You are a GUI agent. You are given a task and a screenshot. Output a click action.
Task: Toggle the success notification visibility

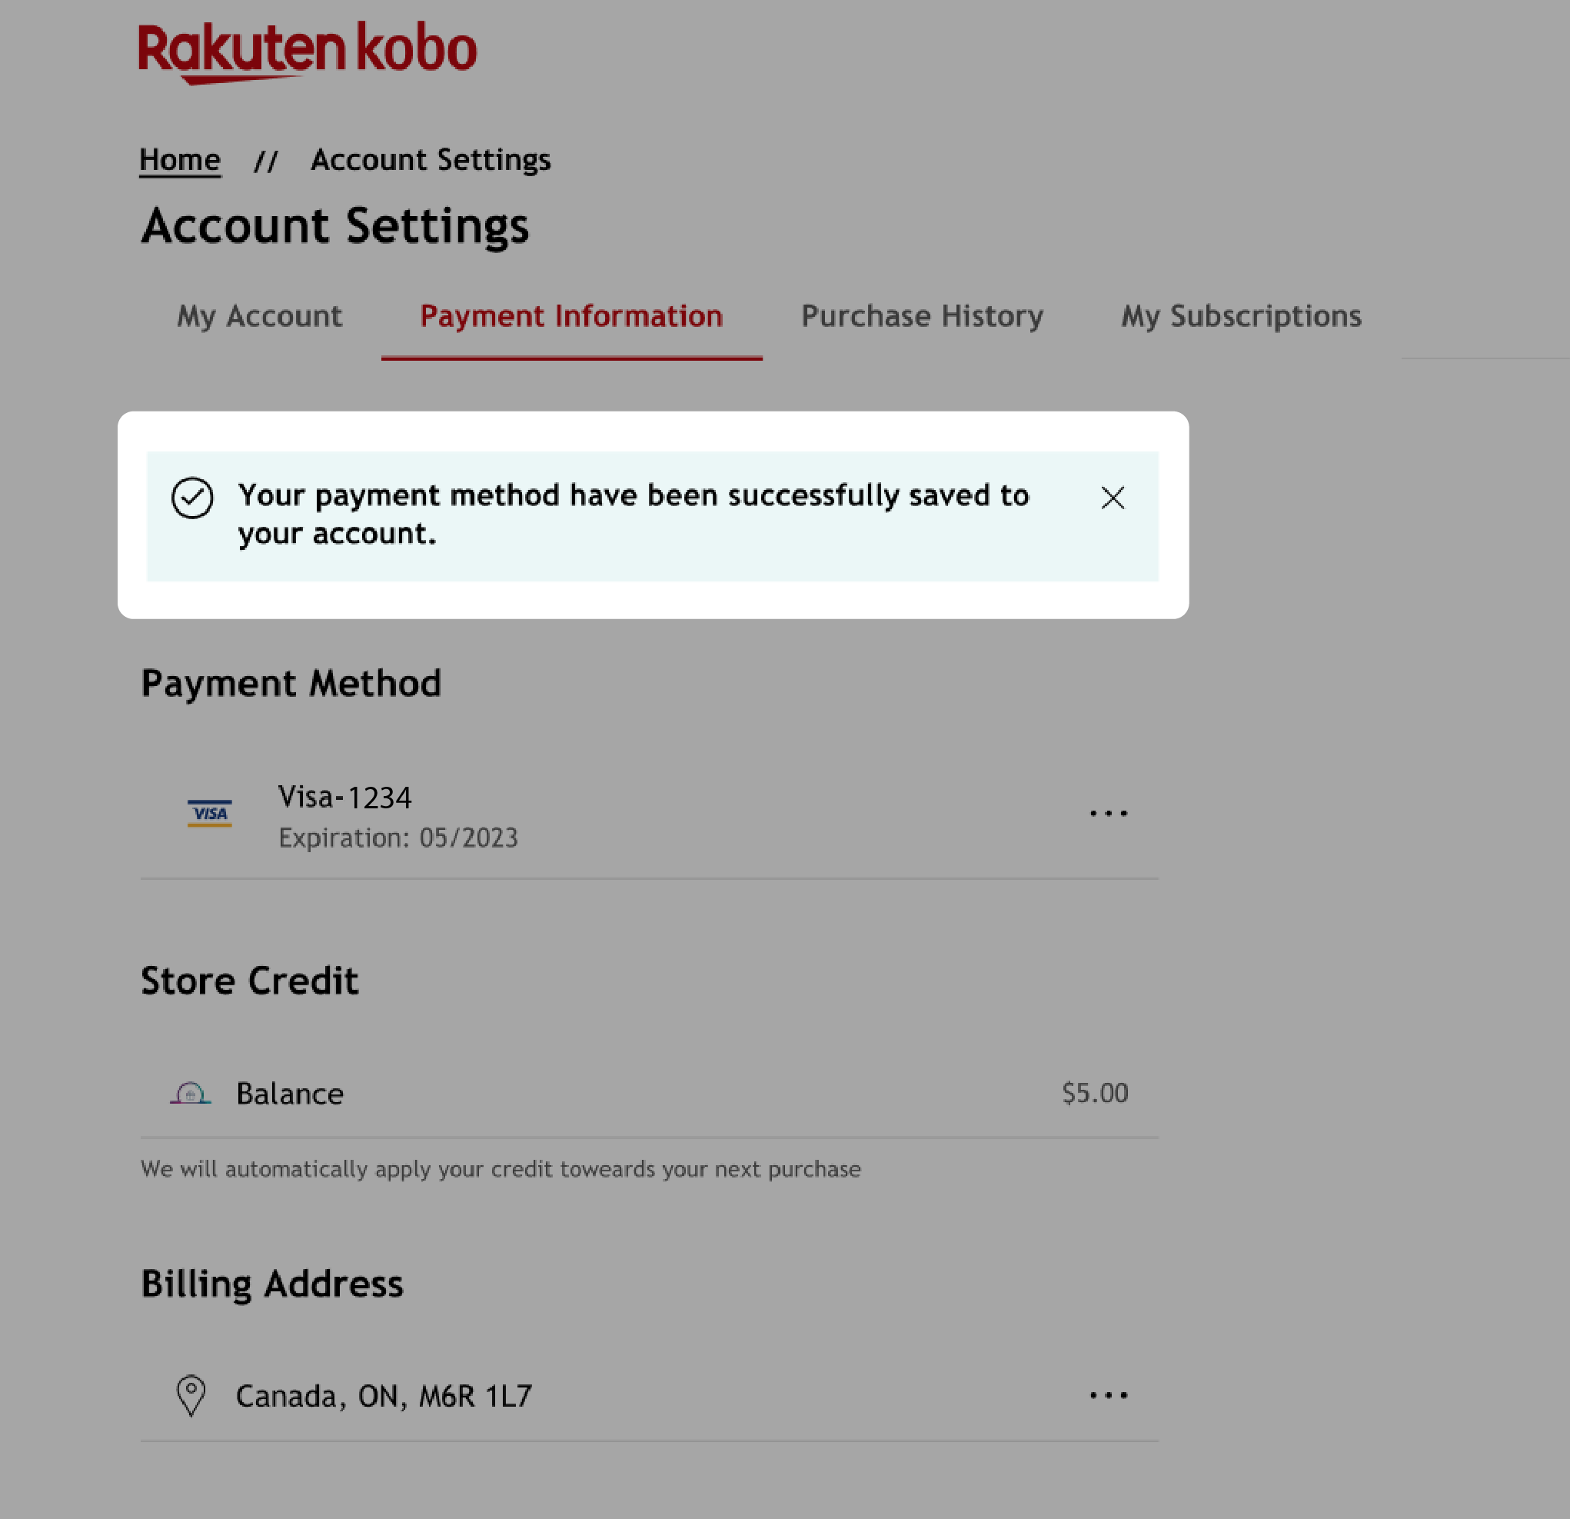point(1113,497)
